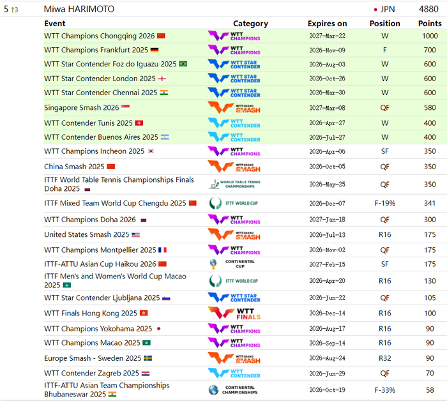Click WTT Finals logo in Hong Kong 2025 row

tap(234, 314)
